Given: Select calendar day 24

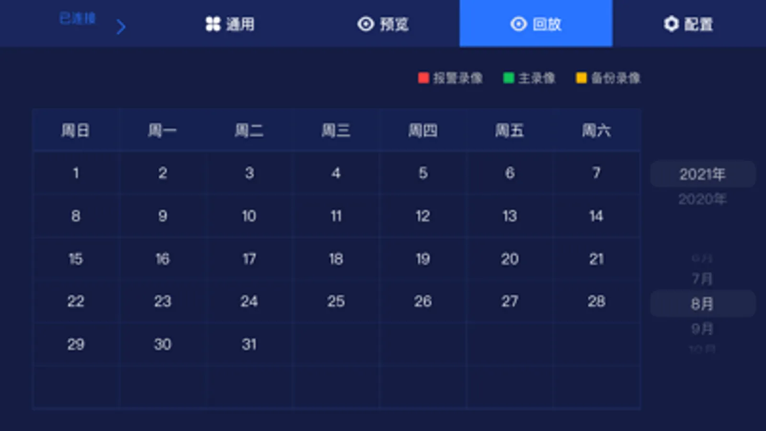Looking at the screenshot, I should 249,301.
